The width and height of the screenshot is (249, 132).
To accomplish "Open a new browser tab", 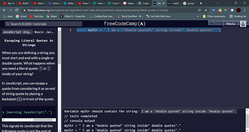I will [x=201, y=3].
